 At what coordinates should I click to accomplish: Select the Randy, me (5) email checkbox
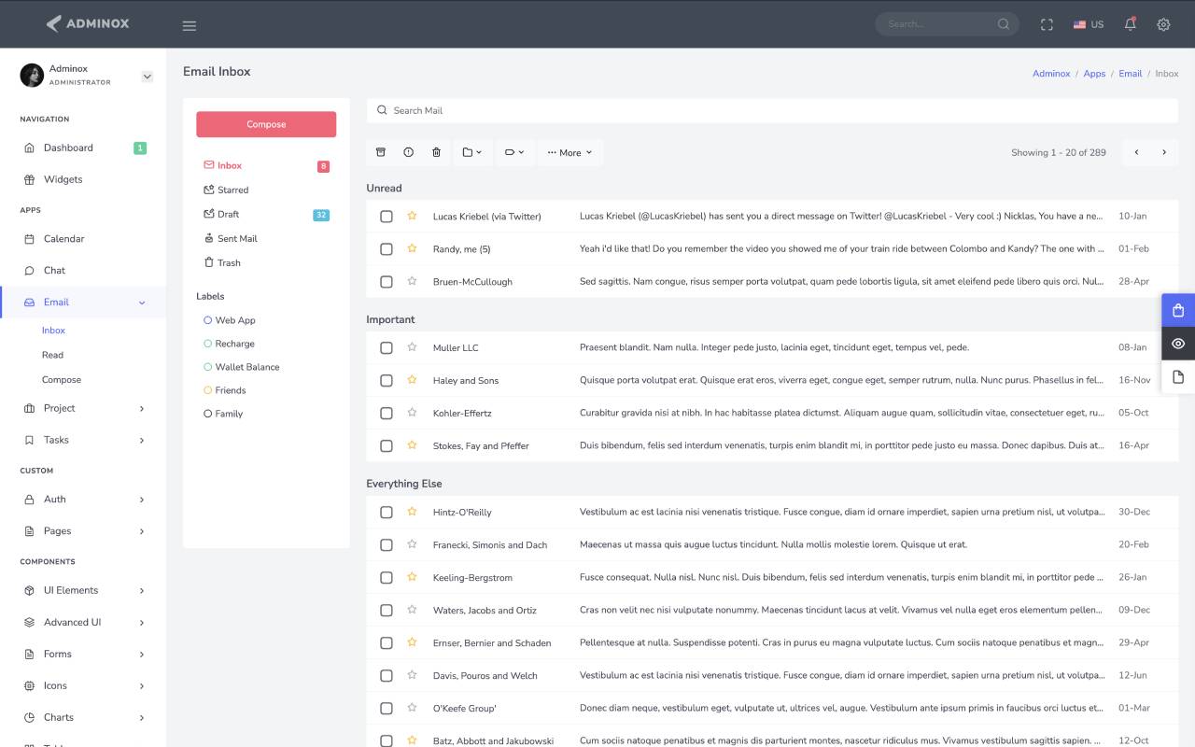click(387, 249)
